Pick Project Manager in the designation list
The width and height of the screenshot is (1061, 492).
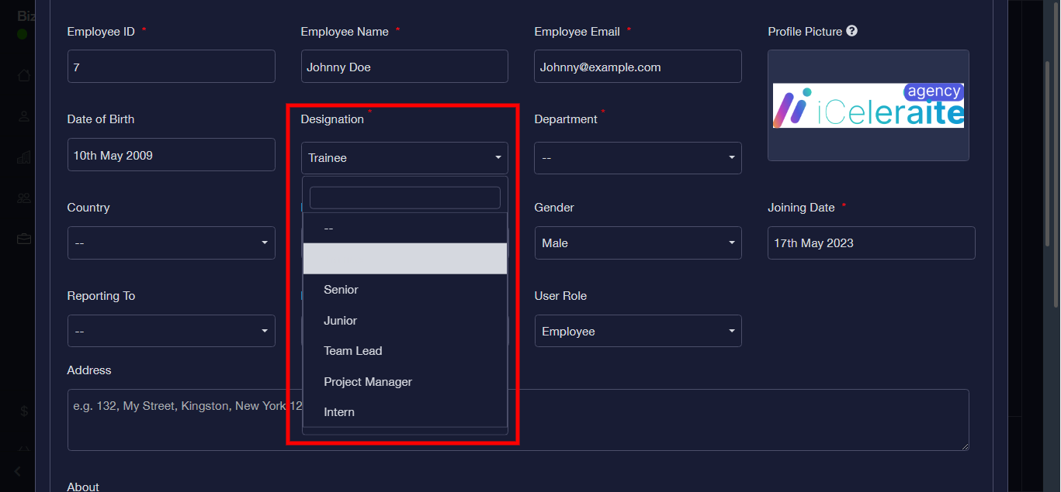(368, 382)
